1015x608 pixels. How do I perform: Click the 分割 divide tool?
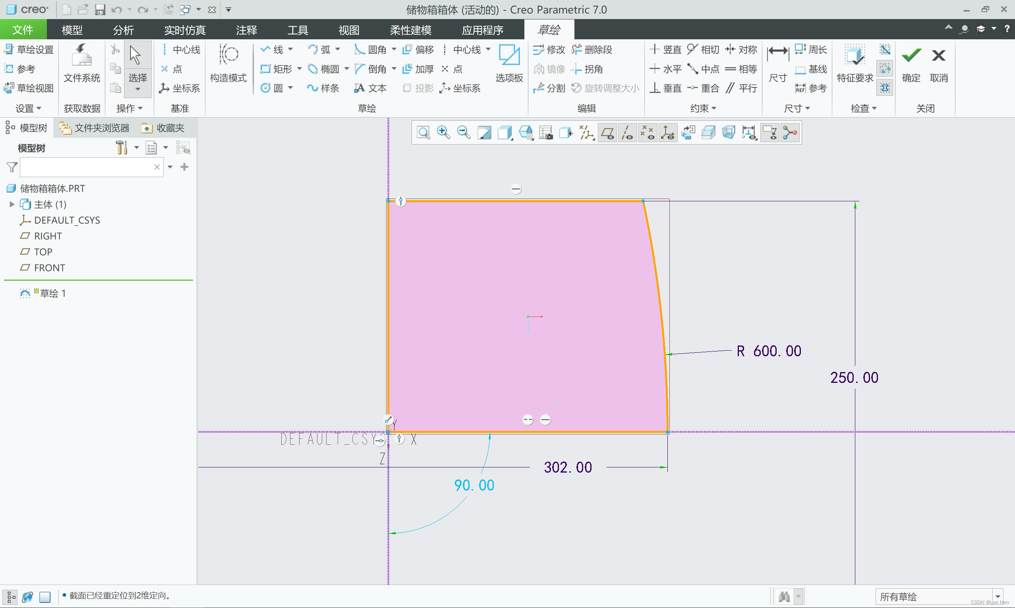(549, 88)
